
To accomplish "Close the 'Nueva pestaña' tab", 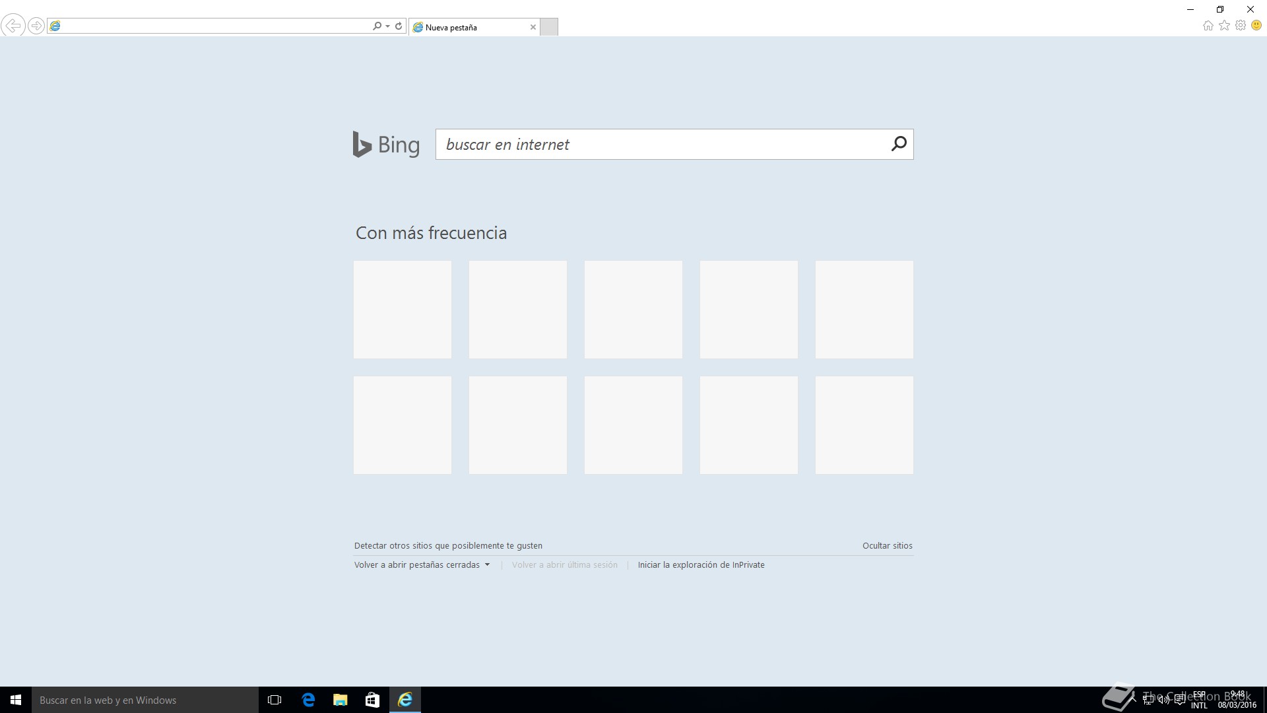I will tap(533, 27).
